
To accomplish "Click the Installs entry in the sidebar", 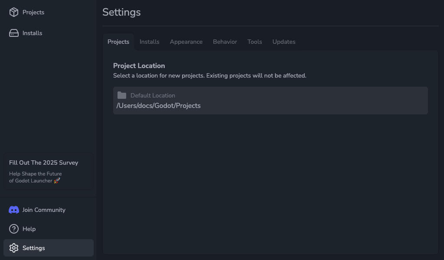I will [x=31, y=33].
